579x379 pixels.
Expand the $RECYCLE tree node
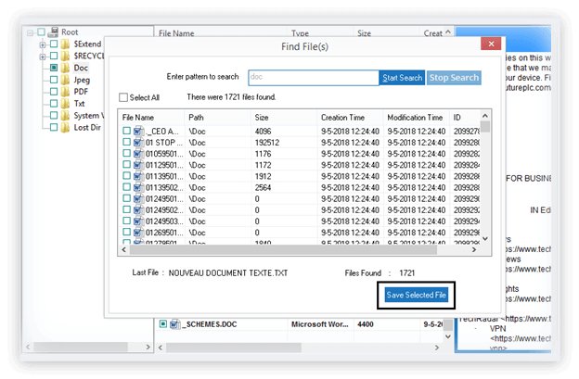coord(43,56)
